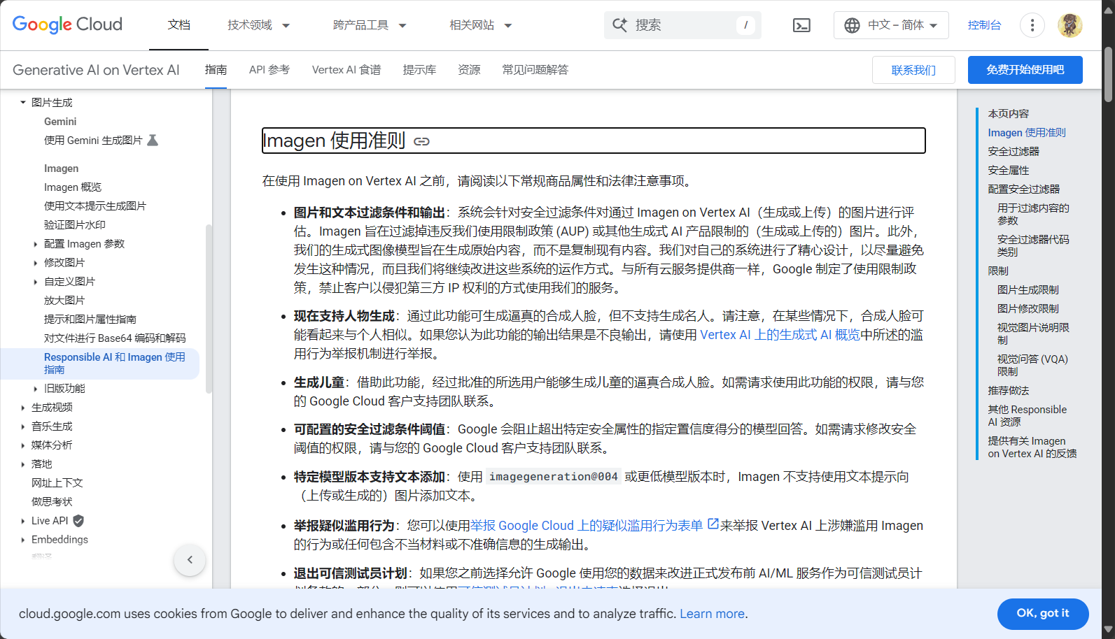Collapse the 图片生成 section
Viewport: 1115px width, 639px height.
click(x=22, y=102)
